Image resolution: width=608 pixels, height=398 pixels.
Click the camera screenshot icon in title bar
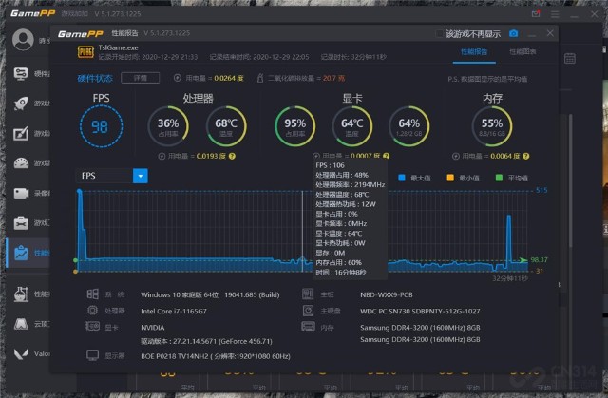[x=514, y=33]
